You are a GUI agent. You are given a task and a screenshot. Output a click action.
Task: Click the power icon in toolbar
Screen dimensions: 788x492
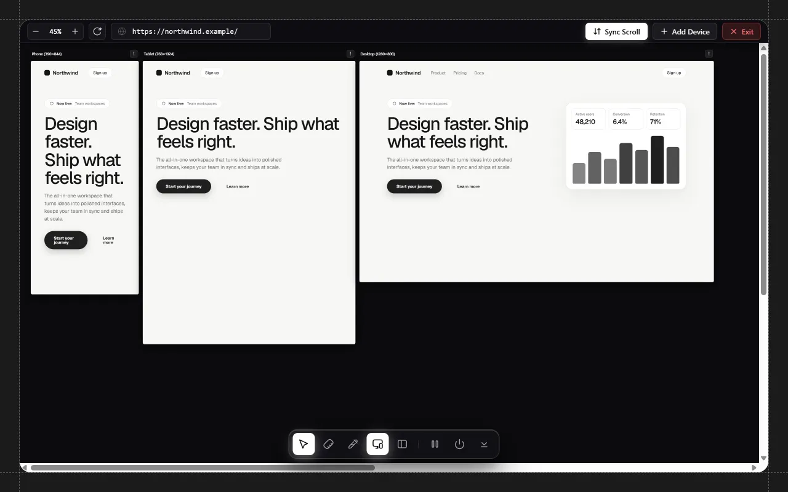(459, 444)
